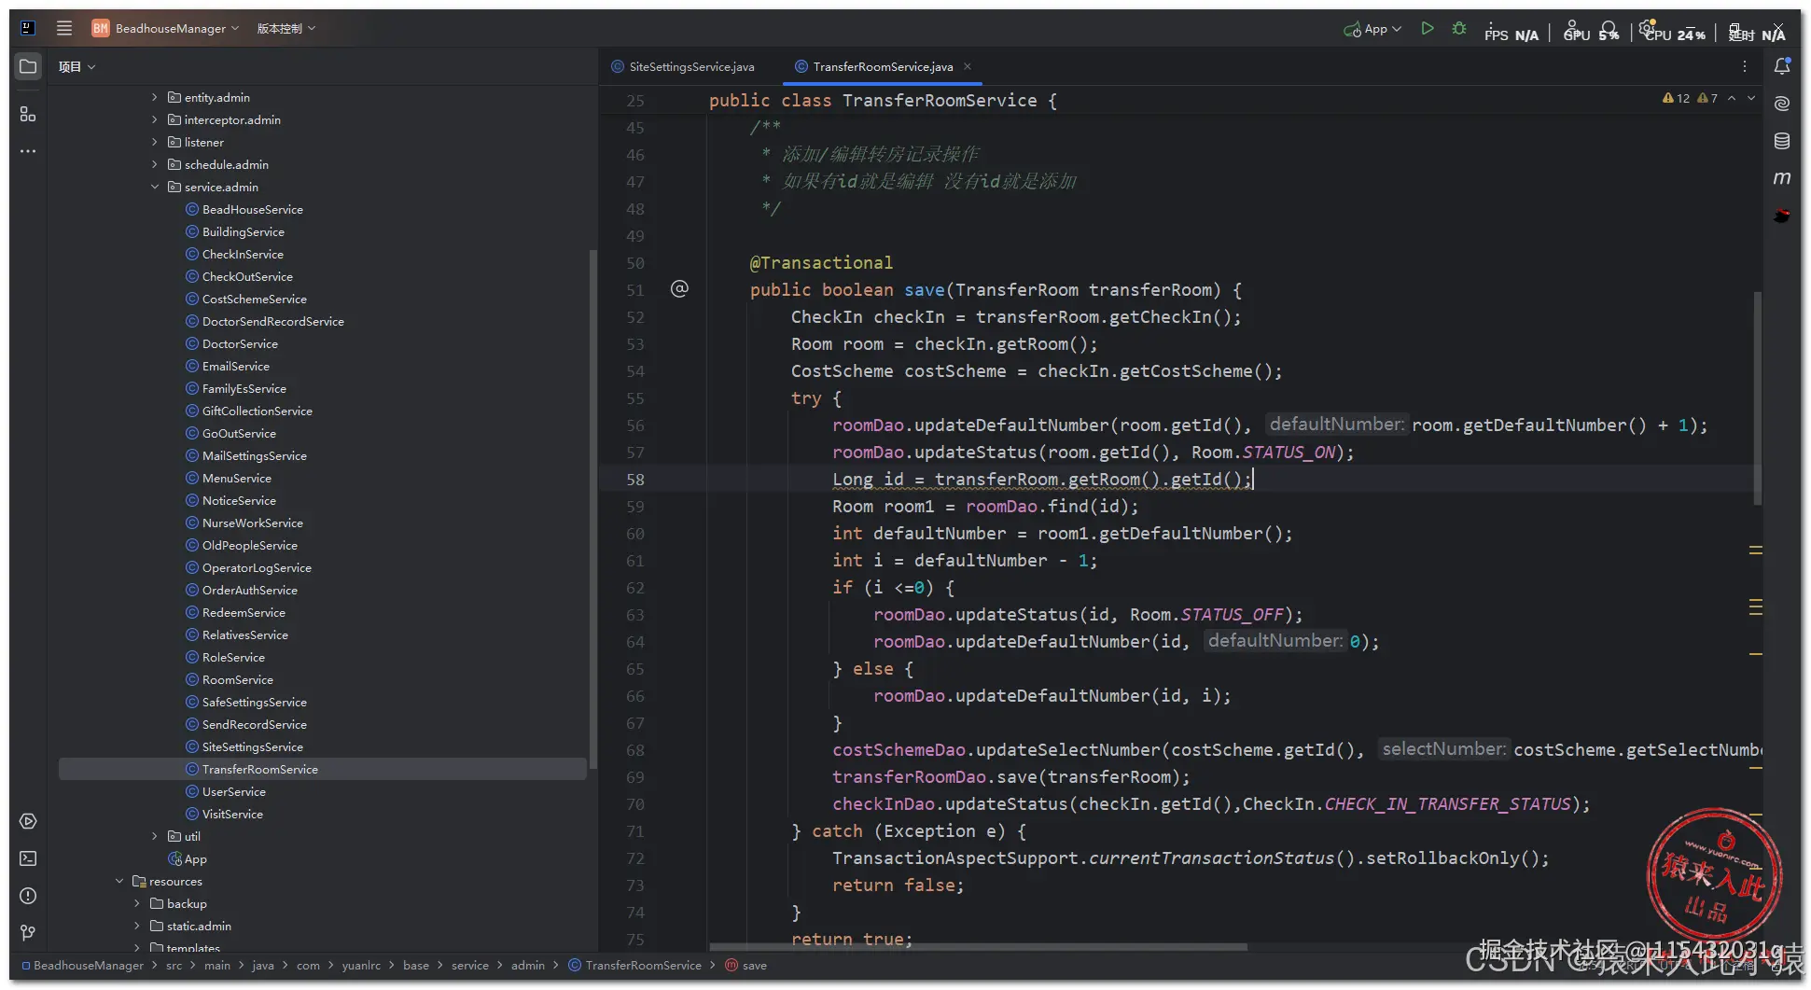Click the save method breadcrumb
The width and height of the screenshot is (1811, 990).
tap(746, 965)
